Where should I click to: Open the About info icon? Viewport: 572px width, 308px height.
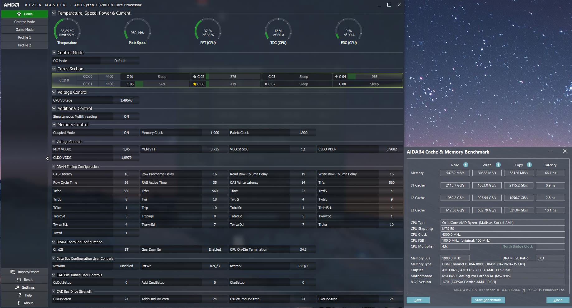coord(19,303)
